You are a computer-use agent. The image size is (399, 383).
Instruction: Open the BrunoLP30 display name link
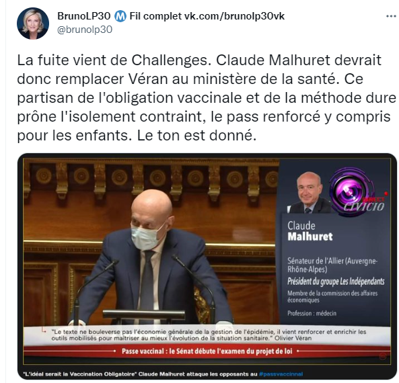point(84,16)
